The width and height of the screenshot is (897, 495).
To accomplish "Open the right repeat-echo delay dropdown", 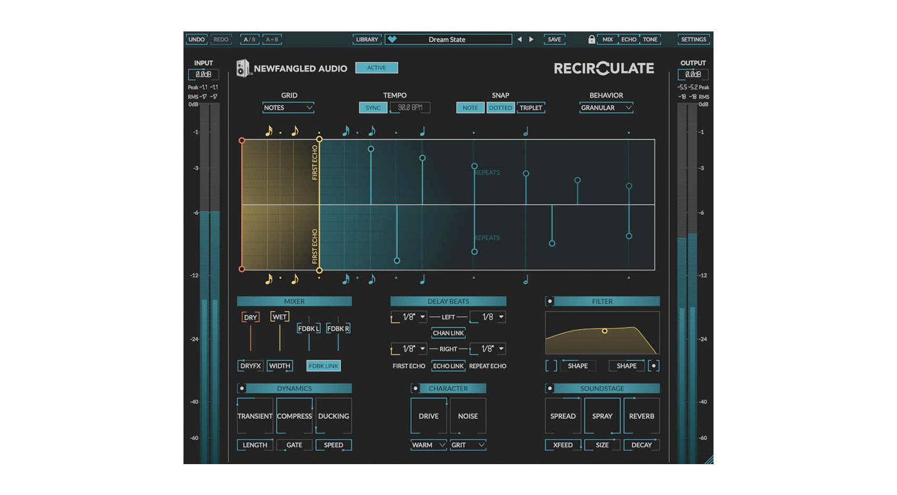I will 488,349.
